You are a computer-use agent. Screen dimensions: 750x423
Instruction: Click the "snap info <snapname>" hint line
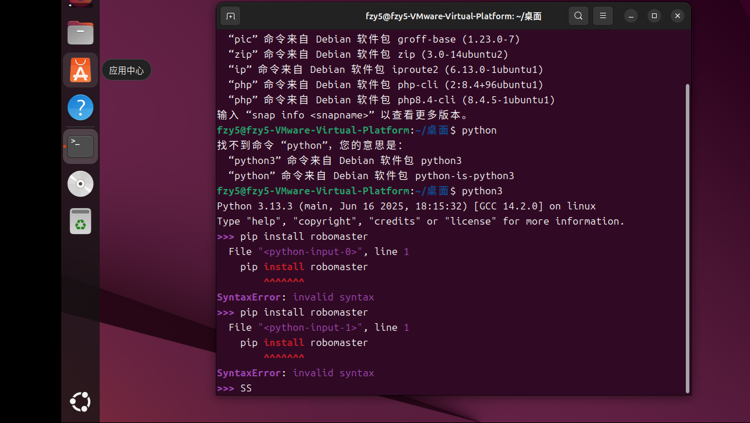pyautogui.click(x=345, y=116)
